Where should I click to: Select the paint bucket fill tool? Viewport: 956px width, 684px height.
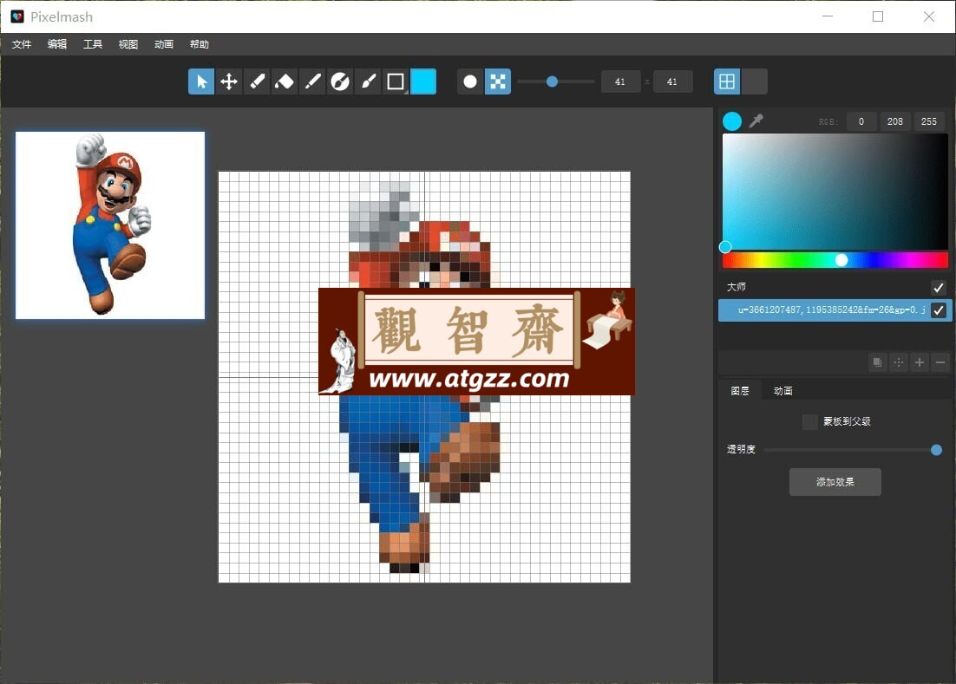coord(285,81)
